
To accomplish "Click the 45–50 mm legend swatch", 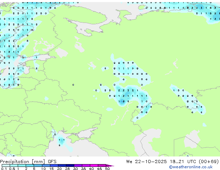I will 102,165.
